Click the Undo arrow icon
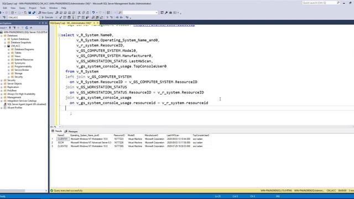This screenshot has height=199, width=354. pos(93,13)
